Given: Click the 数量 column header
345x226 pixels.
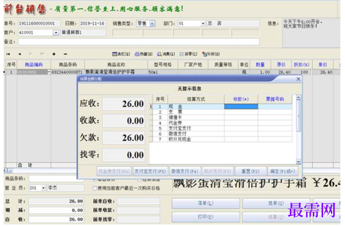Looking at the screenshot, I should 260,65.
